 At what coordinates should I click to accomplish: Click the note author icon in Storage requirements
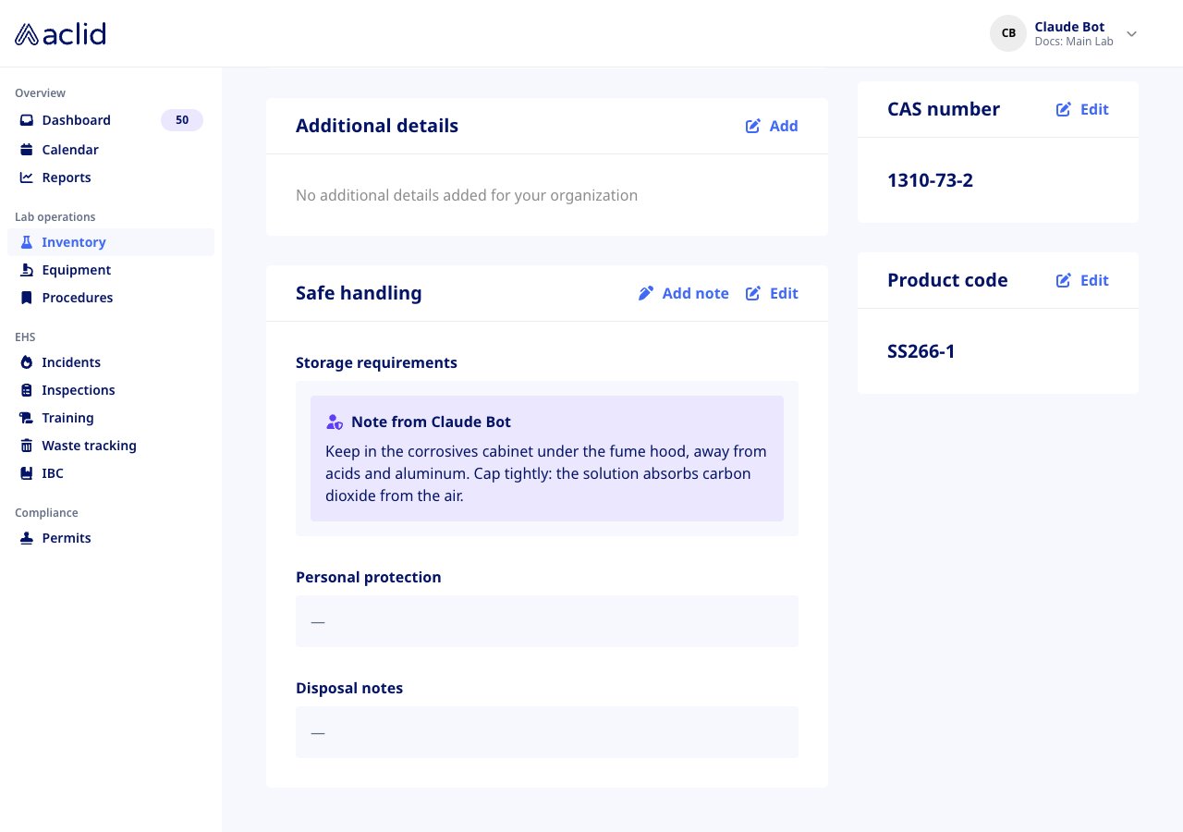[x=335, y=422]
